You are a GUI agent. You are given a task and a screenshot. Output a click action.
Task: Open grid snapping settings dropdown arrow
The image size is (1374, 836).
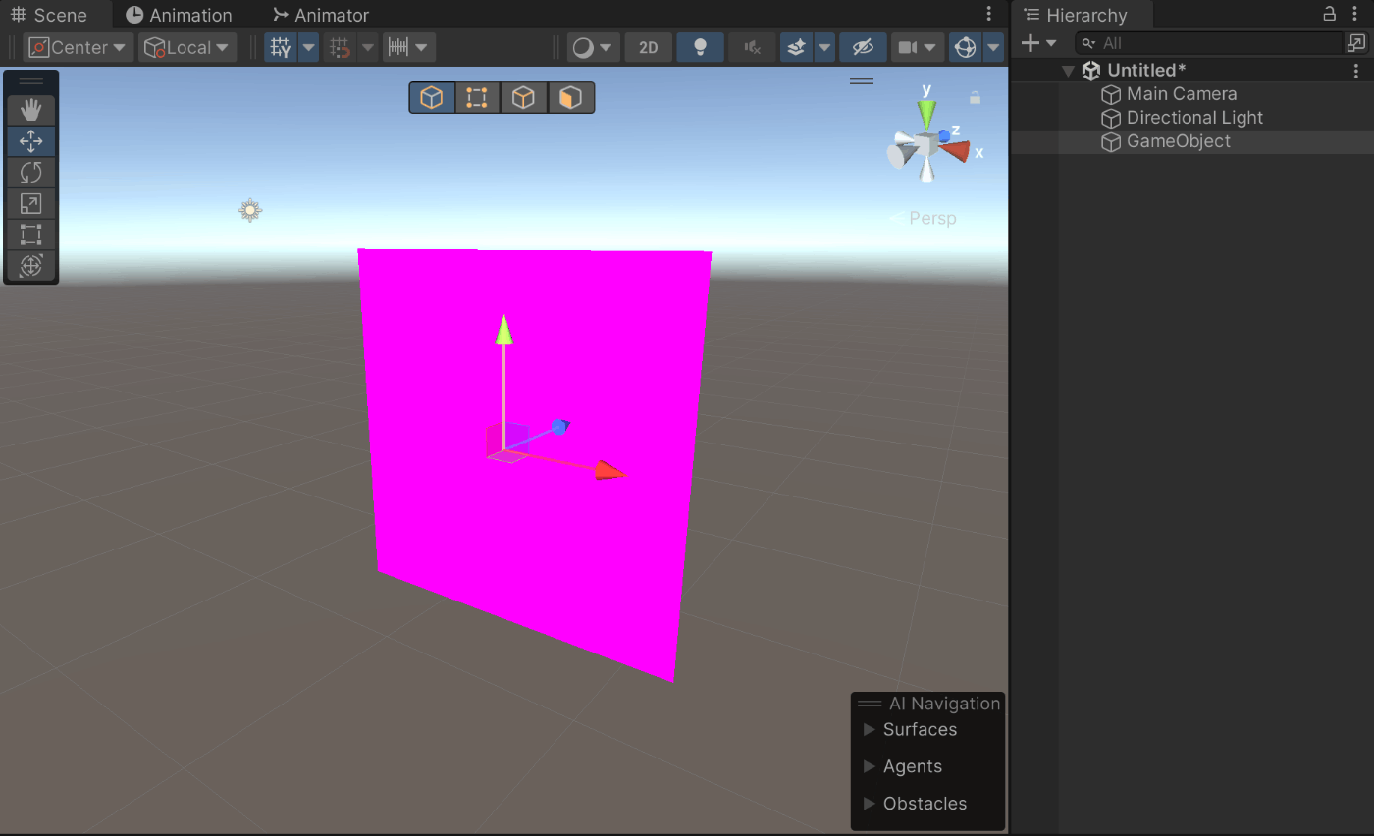(367, 47)
